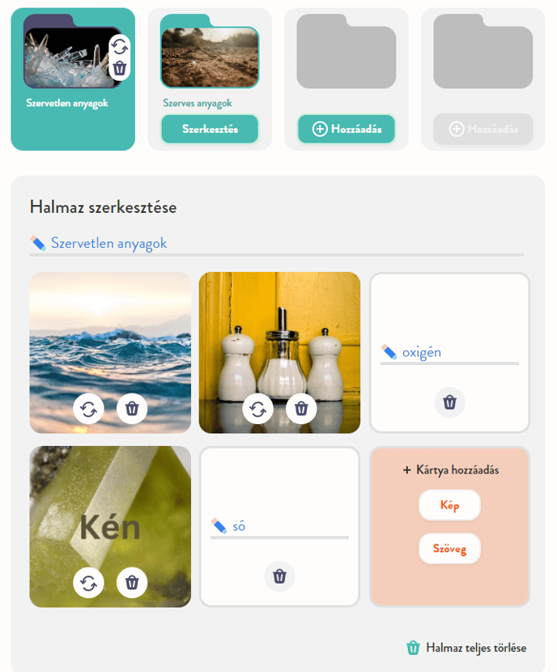Add an image card with Kép button

[449, 505]
